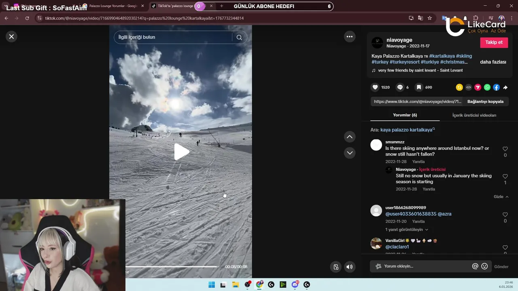Get the embed code icon
518x291 pixels.
click(x=469, y=87)
